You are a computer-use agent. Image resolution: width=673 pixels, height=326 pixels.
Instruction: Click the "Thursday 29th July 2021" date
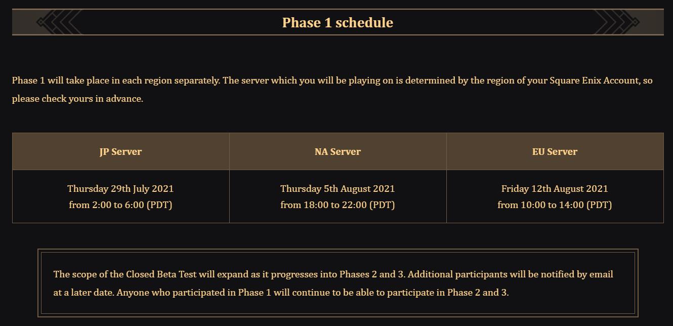click(120, 189)
